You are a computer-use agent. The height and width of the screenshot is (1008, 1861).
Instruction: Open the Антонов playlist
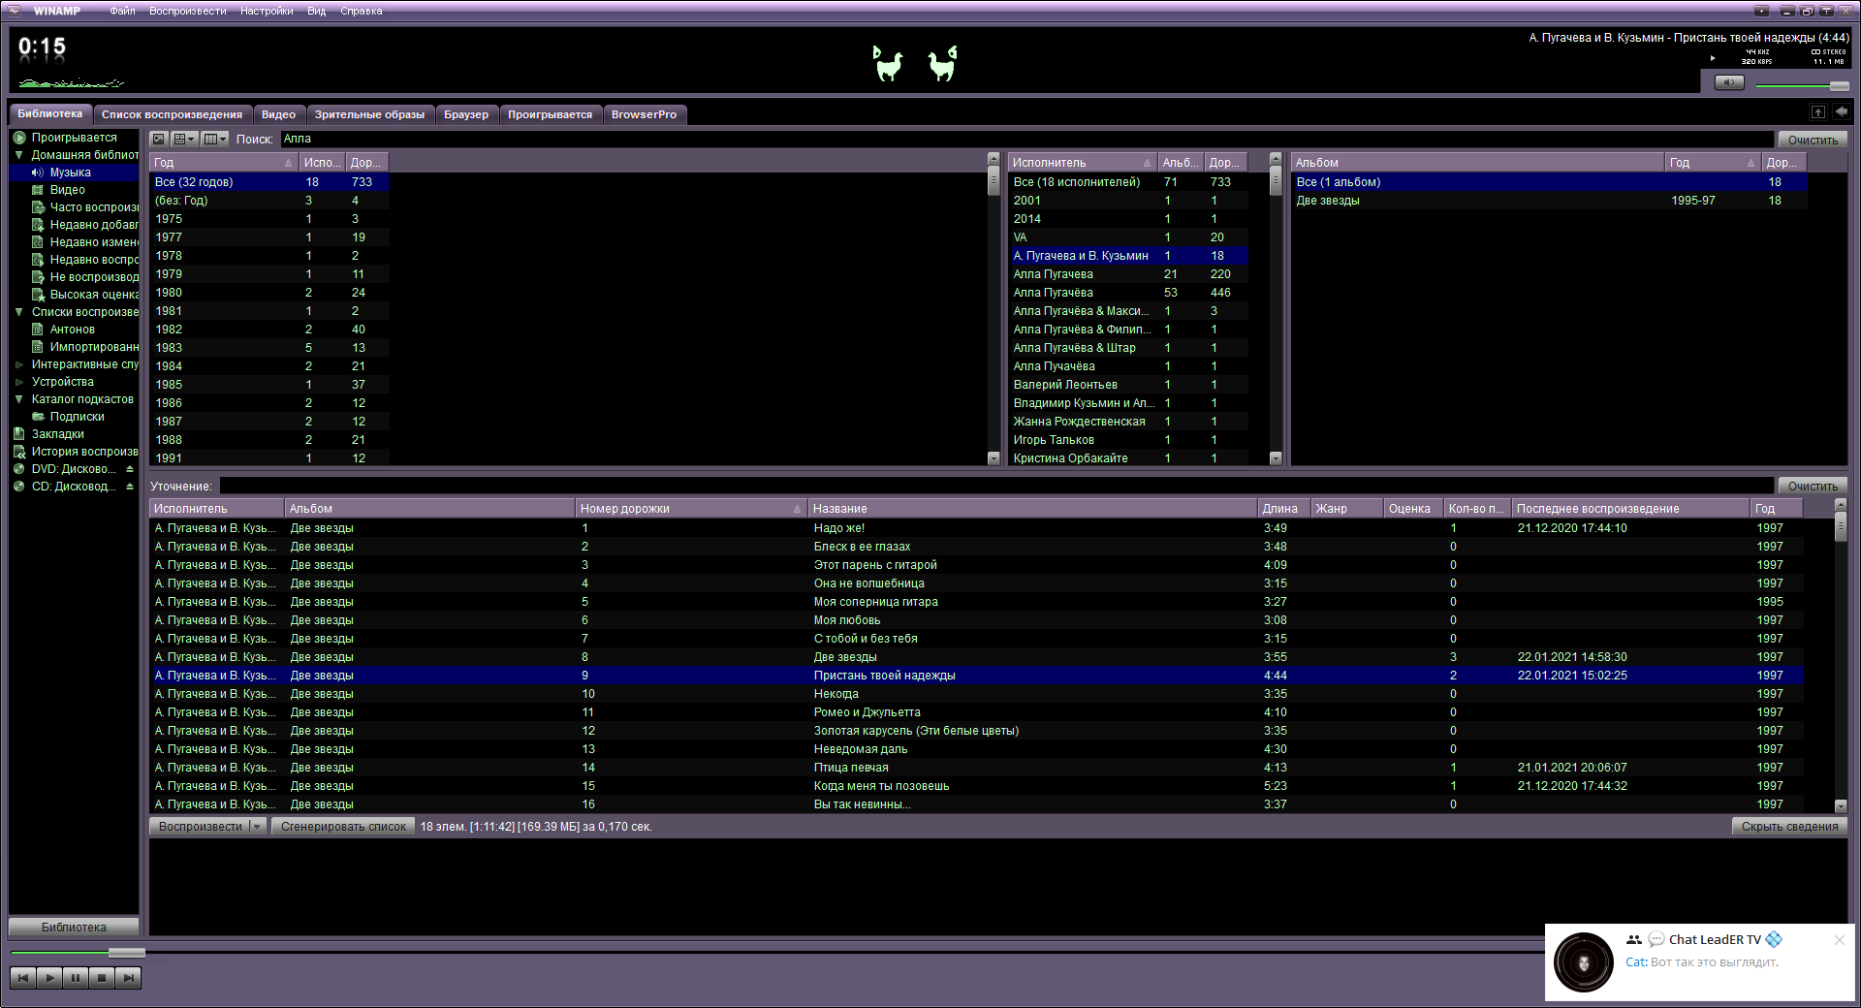[72, 330]
